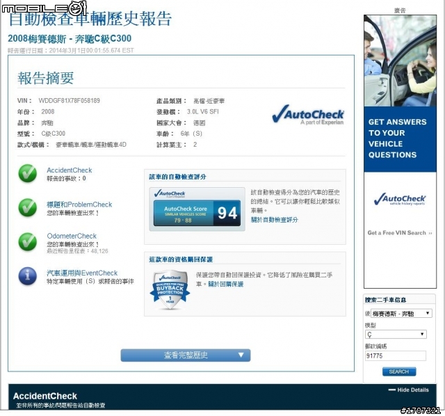The width and height of the screenshot is (445, 416).
Task: Click the VIN value WDDGF81X78F058189
Action: (70, 100)
